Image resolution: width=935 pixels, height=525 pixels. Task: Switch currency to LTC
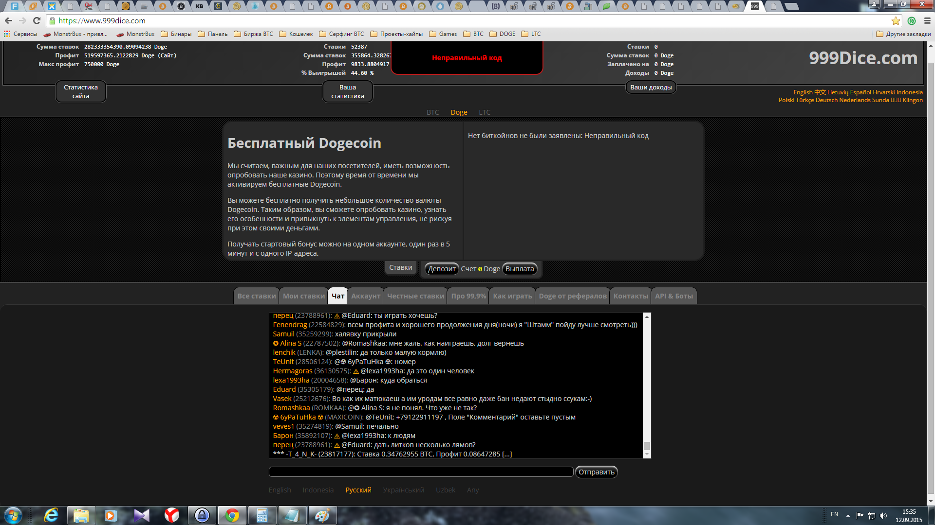[485, 112]
